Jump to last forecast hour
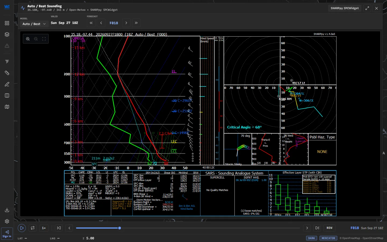 pos(136,23)
